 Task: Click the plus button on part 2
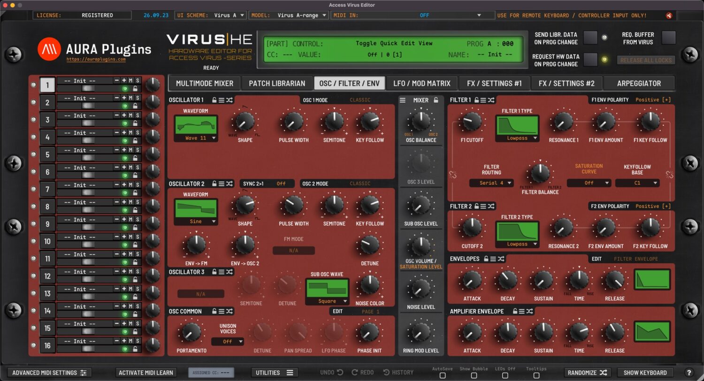[124, 98]
